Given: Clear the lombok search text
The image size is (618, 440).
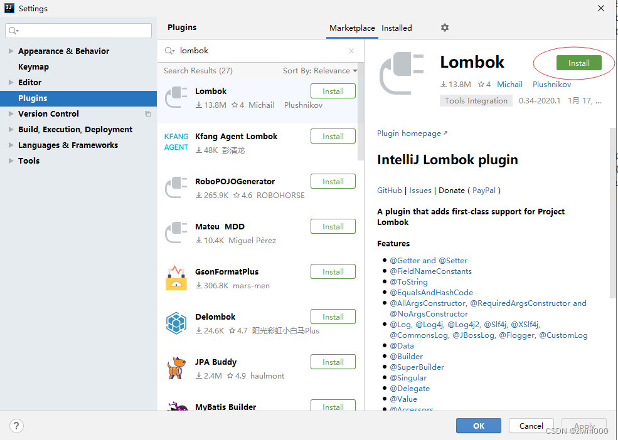Looking at the screenshot, I should click(351, 51).
